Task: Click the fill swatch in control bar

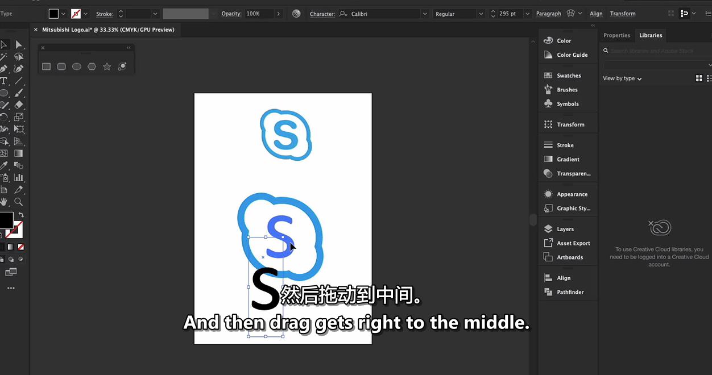Action: (x=53, y=14)
